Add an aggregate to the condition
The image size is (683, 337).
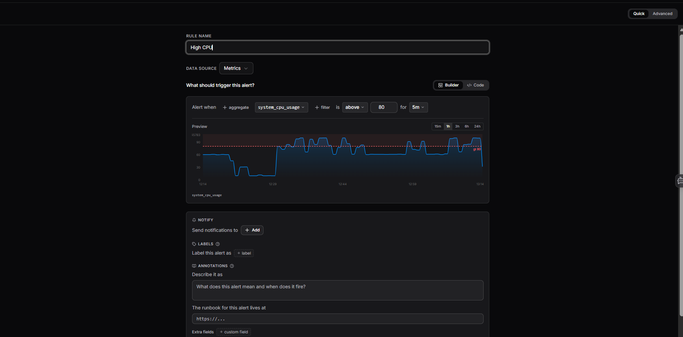click(x=236, y=108)
